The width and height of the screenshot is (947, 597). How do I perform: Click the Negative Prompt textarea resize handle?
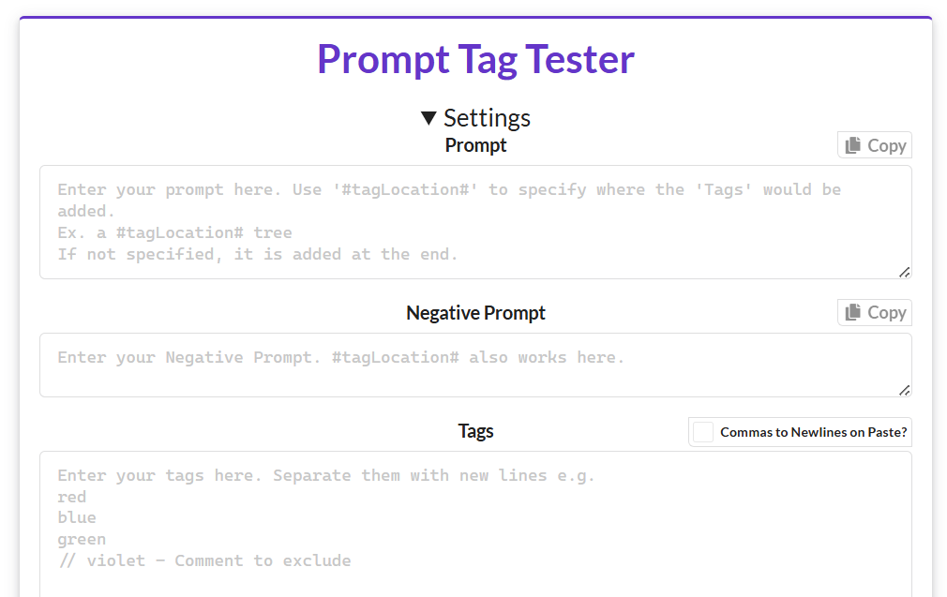pos(904,391)
